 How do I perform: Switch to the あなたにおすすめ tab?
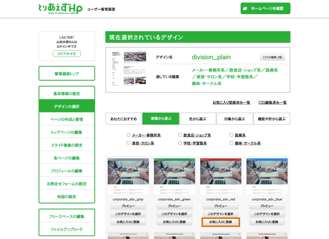click(124, 118)
